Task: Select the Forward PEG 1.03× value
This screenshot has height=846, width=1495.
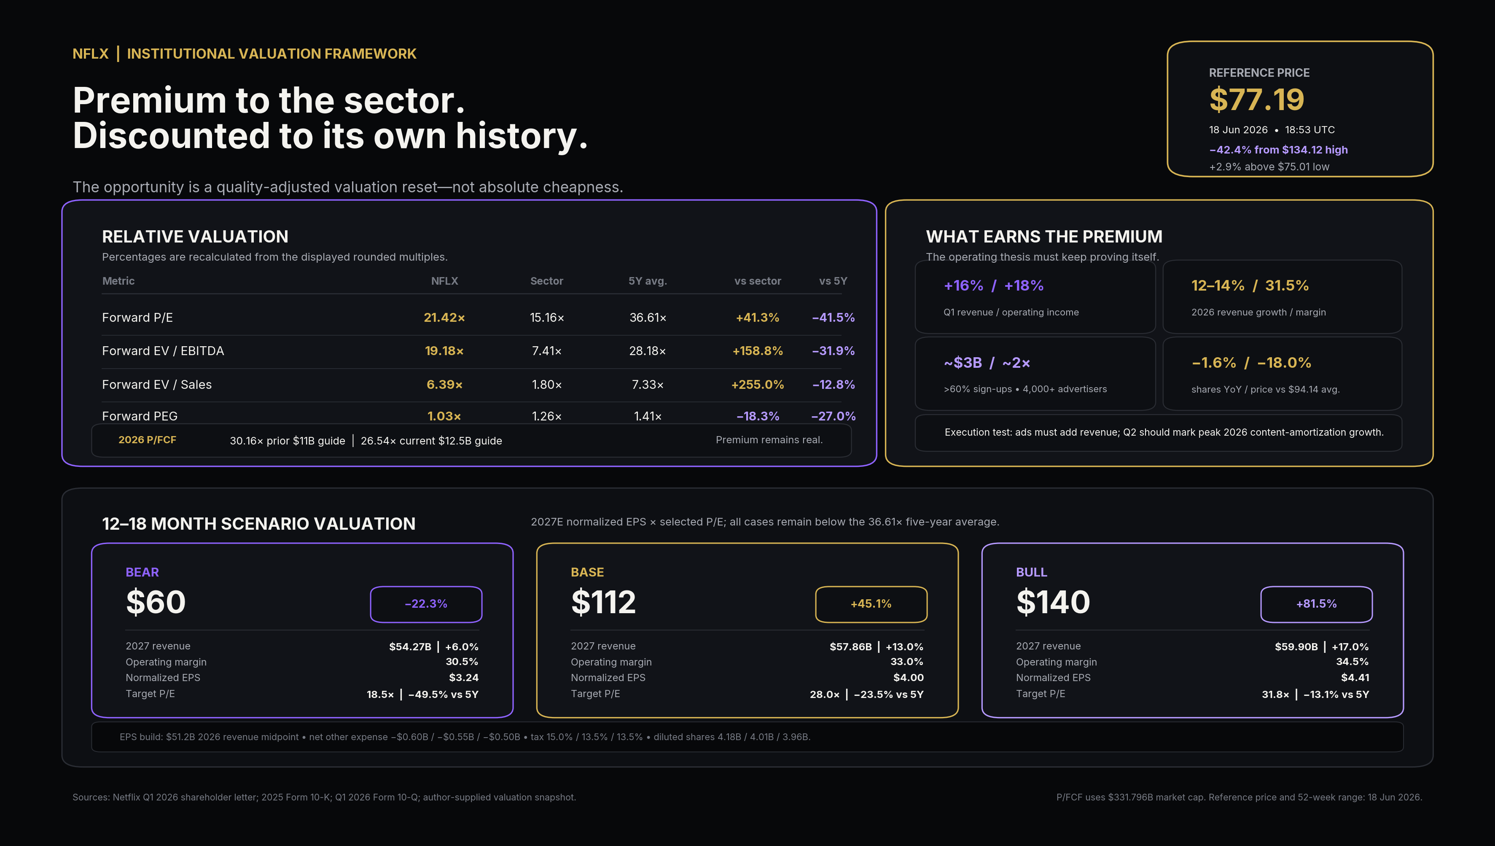Action: pyautogui.click(x=444, y=416)
